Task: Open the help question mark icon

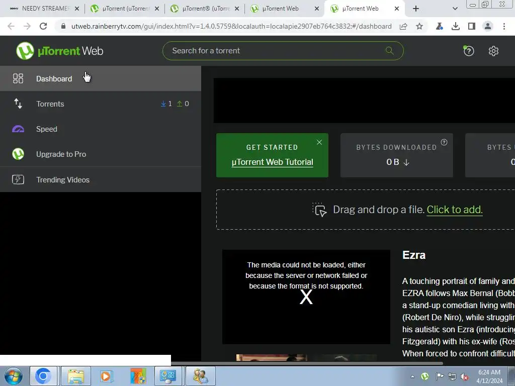Action: [469, 51]
